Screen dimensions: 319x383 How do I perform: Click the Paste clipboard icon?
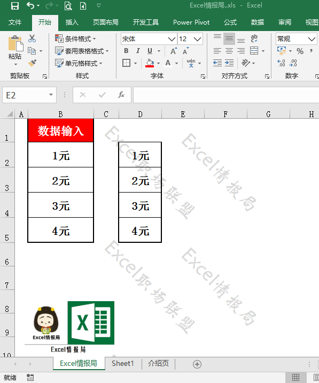15,43
